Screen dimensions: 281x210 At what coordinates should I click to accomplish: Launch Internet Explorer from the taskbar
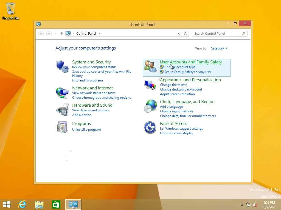click(x=23, y=205)
